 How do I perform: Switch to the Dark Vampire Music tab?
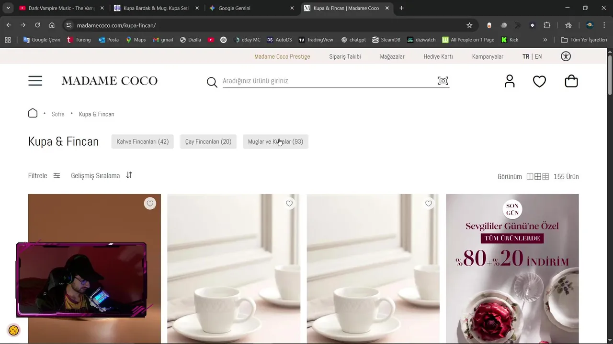coord(60,8)
